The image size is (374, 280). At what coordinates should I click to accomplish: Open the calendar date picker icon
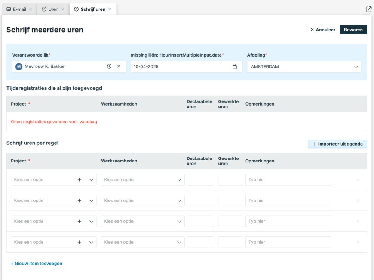235,67
